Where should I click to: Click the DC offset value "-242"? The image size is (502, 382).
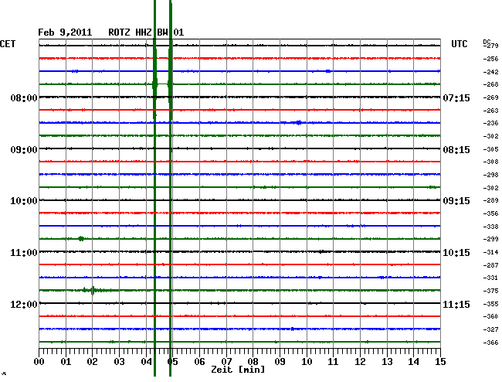pyautogui.click(x=490, y=72)
